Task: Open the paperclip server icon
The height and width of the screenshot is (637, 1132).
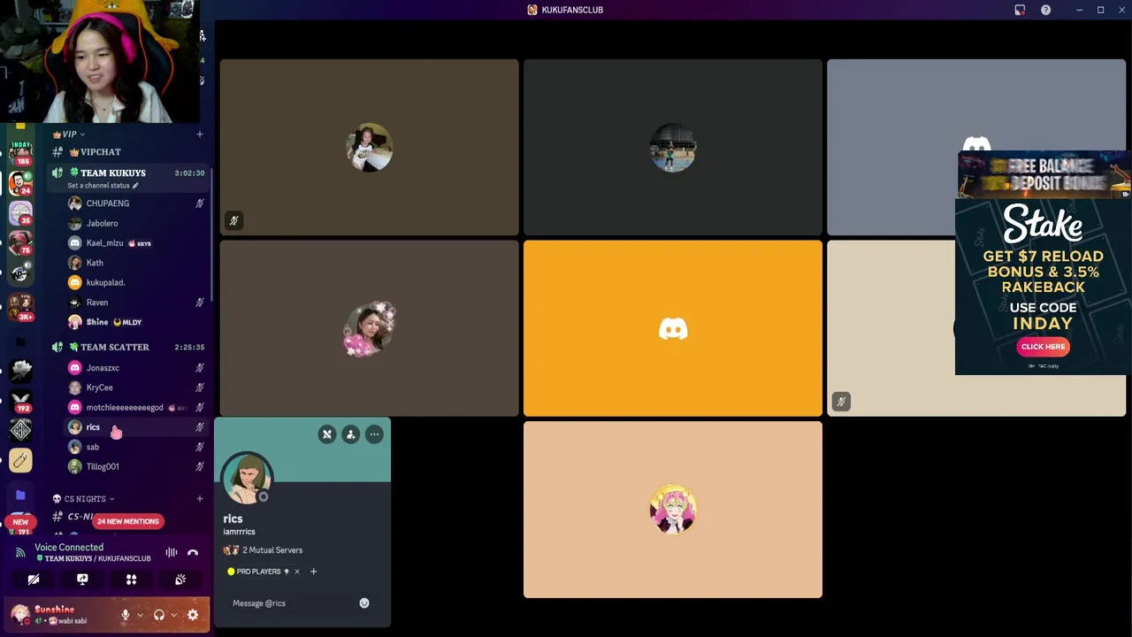Action: point(20,460)
